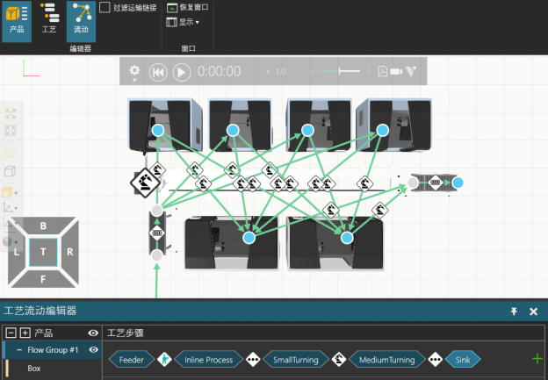The height and width of the screenshot is (380, 548).
Task: Click the export to PDF icon
Action: [382, 71]
